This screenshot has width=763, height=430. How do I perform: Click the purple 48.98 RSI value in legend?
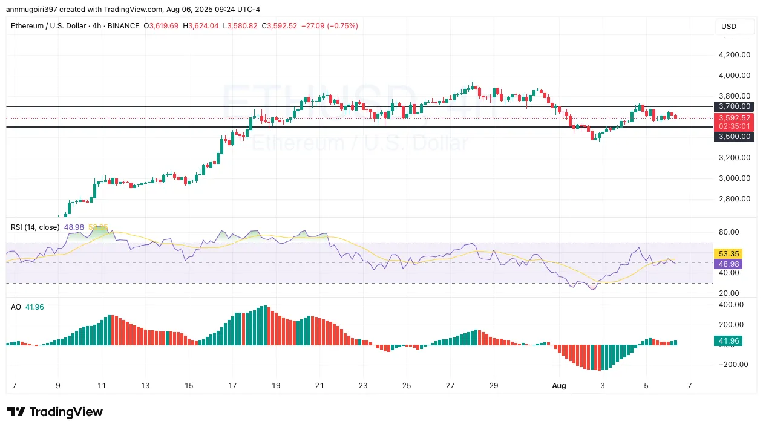pos(74,227)
